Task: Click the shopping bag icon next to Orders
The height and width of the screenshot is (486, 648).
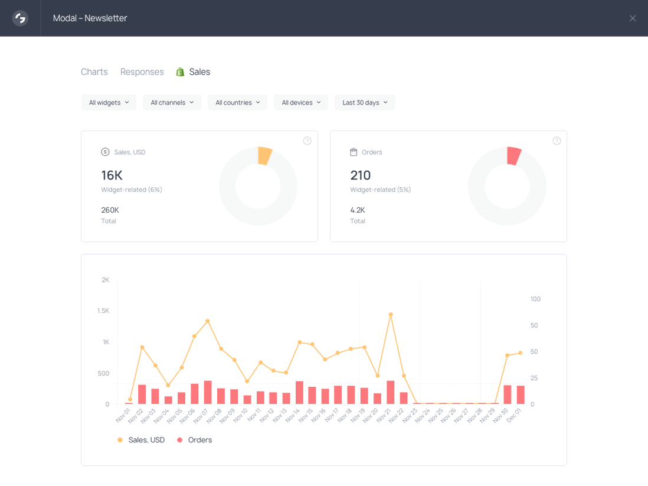Action: [x=355, y=152]
